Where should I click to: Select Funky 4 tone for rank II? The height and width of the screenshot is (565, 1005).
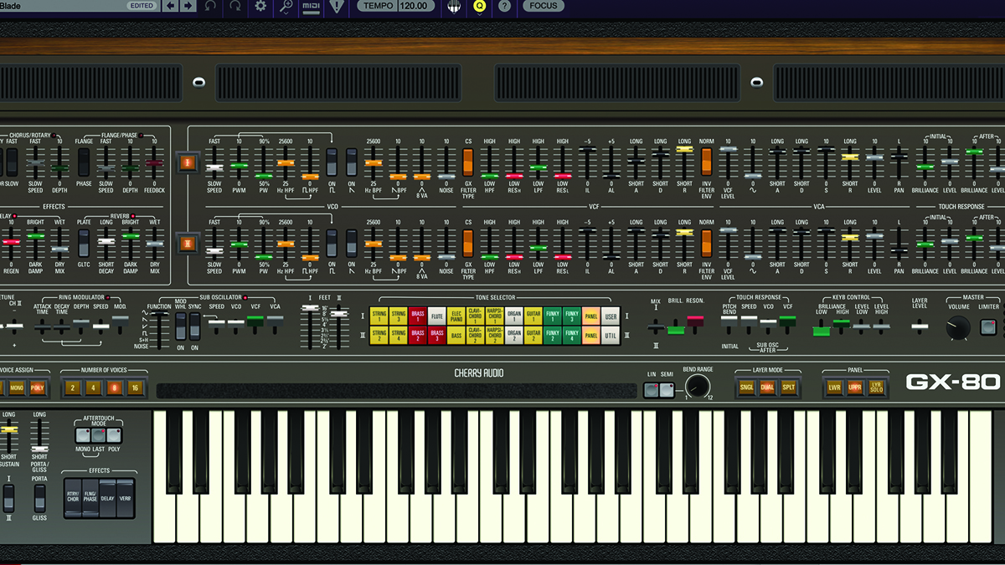[x=572, y=335]
